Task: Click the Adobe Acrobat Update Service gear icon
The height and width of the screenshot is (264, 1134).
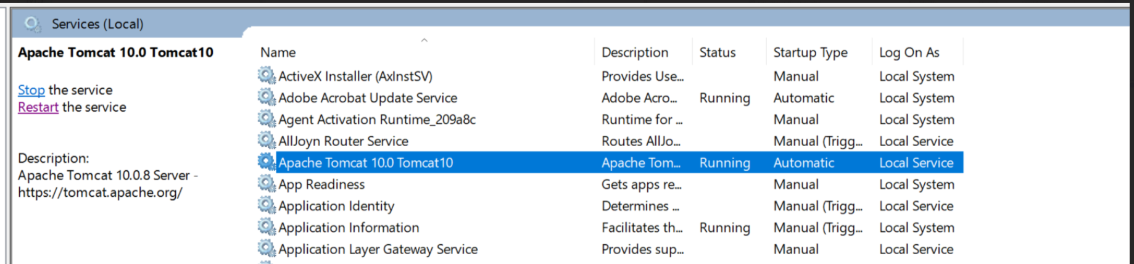Action: point(267,97)
